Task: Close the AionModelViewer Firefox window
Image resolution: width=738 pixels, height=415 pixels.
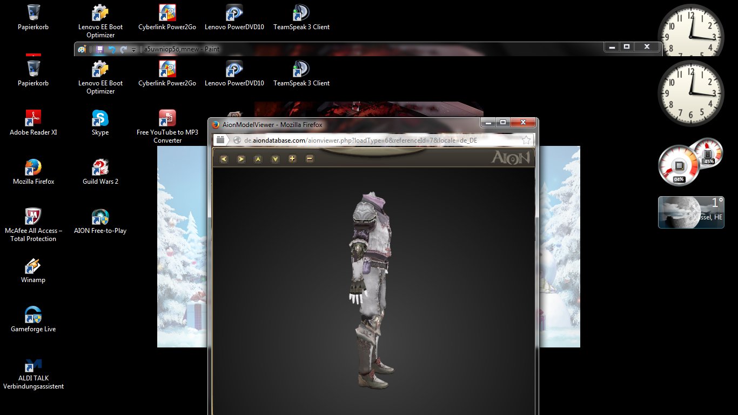Action: [x=523, y=123]
